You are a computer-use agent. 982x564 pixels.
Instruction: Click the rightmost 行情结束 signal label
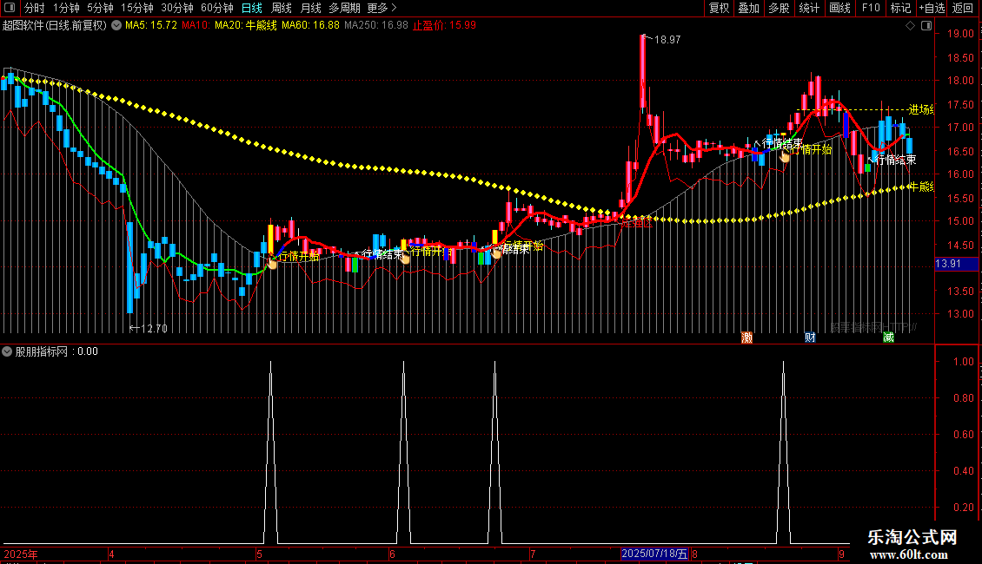click(x=895, y=160)
